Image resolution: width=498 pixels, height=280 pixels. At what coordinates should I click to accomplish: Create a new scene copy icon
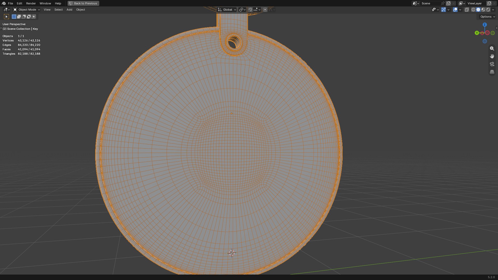[x=448, y=3]
